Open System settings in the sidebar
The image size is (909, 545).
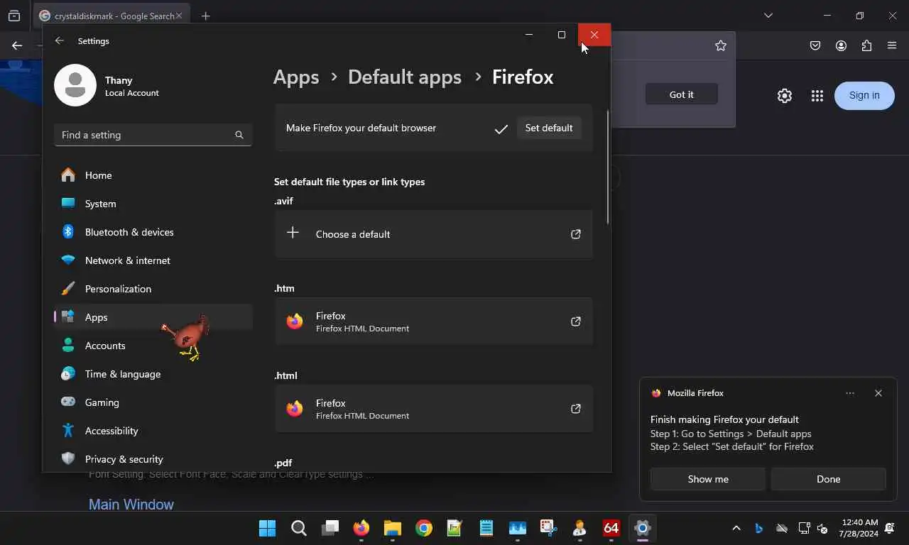tap(153, 204)
